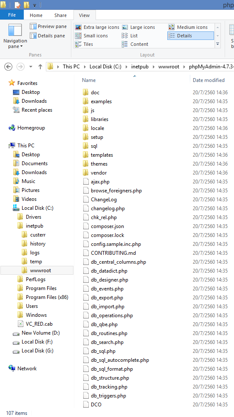
Task: Choose Extra large icons layout
Action: click(97, 27)
